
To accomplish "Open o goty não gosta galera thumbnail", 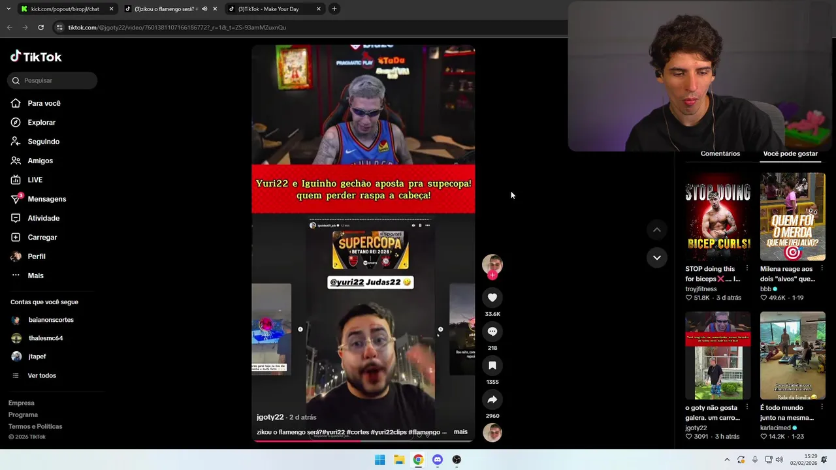I will click(x=718, y=356).
